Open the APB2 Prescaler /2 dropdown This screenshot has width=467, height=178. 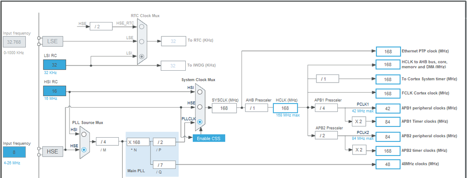[x=326, y=135]
